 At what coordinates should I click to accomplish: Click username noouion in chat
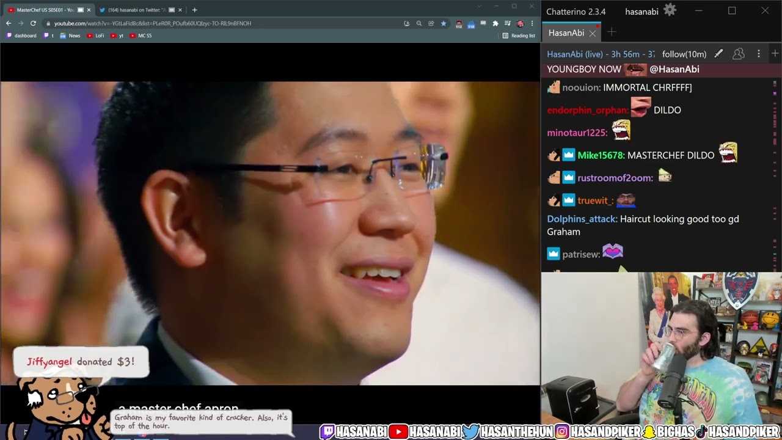581,87
